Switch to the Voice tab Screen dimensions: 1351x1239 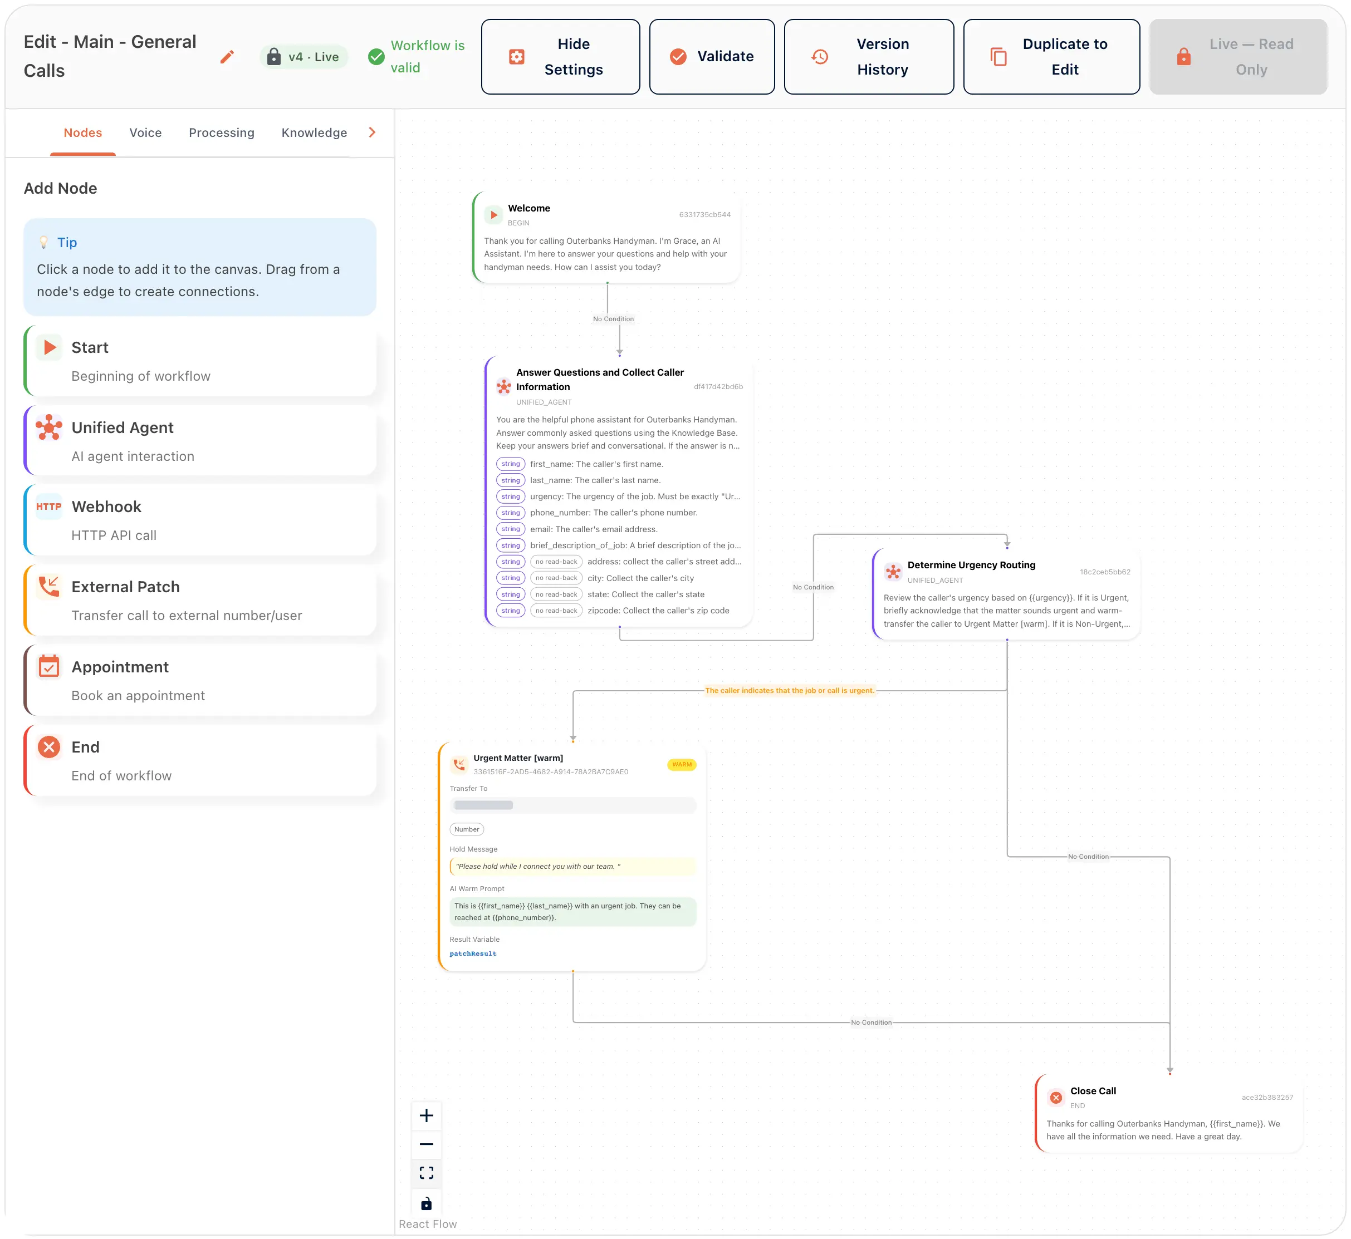click(145, 132)
